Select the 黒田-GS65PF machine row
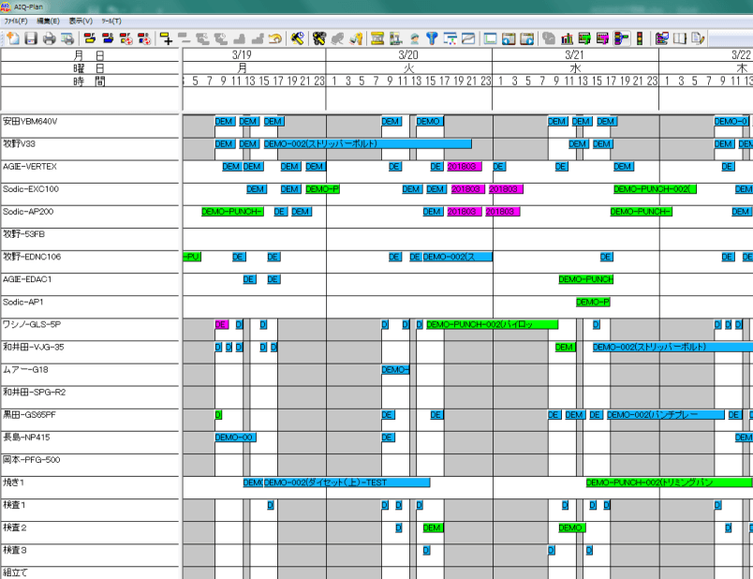 (x=90, y=420)
